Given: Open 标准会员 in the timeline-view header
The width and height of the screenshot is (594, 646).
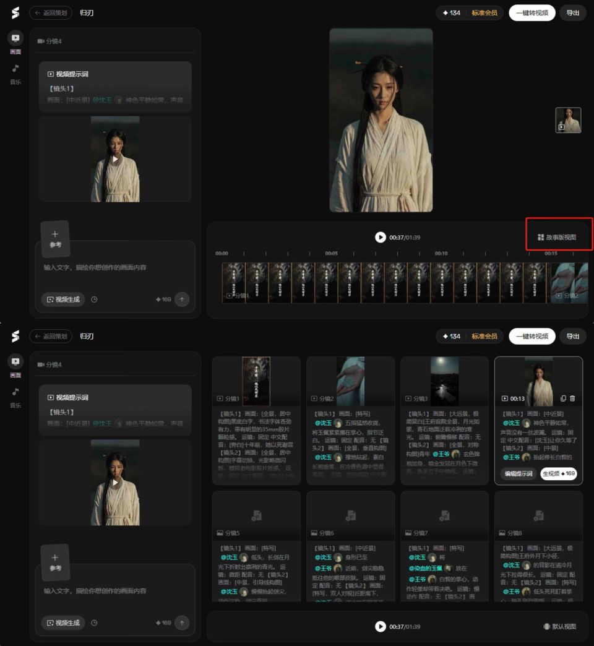Looking at the screenshot, I should click(x=484, y=13).
